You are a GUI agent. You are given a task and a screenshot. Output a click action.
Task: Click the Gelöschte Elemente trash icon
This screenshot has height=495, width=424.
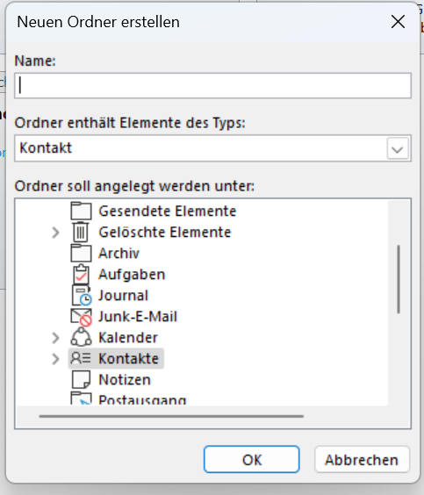81,232
